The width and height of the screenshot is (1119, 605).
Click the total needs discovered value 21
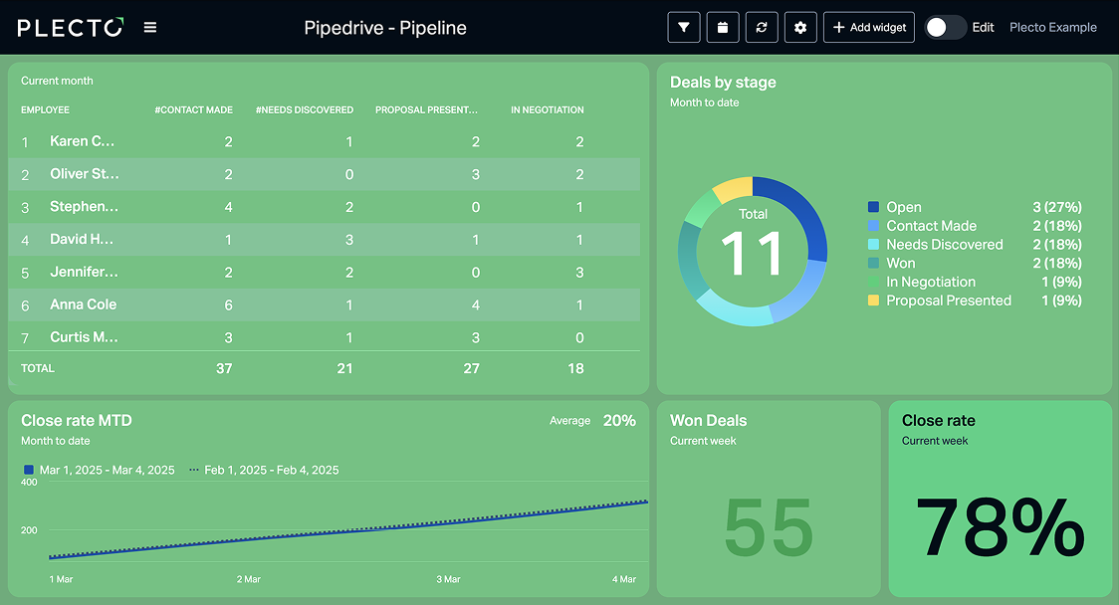[x=344, y=368]
